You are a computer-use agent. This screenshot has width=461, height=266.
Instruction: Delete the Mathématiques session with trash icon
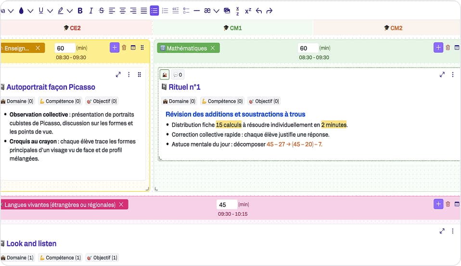coord(448,48)
